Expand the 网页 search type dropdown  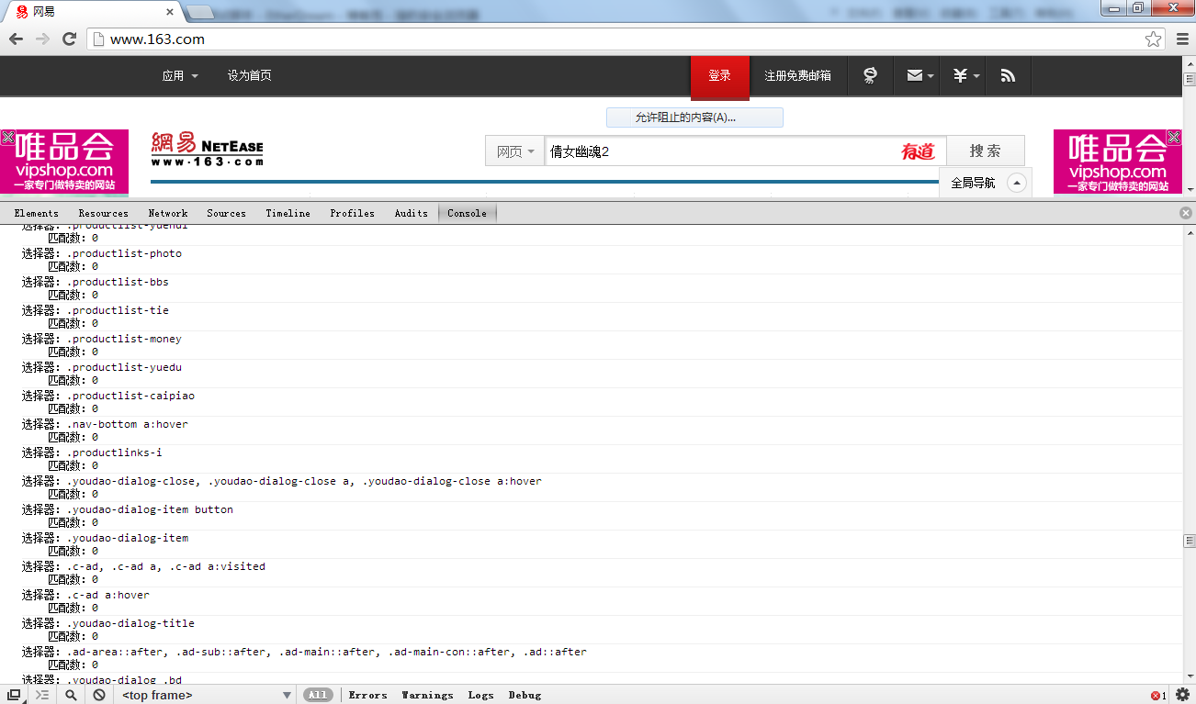click(515, 151)
